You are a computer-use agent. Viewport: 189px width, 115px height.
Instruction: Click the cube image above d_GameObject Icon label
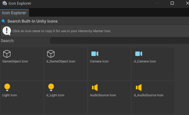[51, 54]
